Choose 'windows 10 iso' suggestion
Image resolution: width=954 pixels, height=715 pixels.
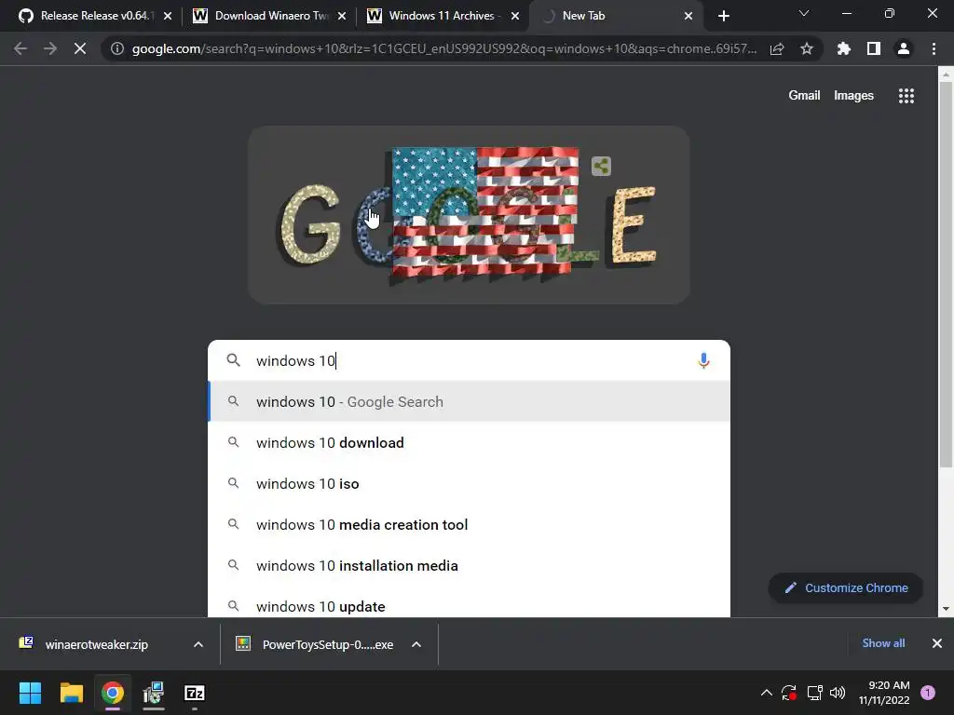click(470, 483)
